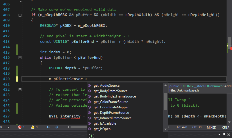Pick get_ColorFrameSource suggestion
This screenshot has width=232, height=138.
(125, 102)
